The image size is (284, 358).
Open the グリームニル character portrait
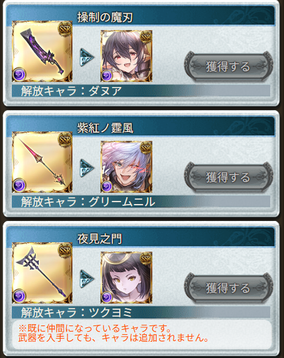click(x=127, y=166)
